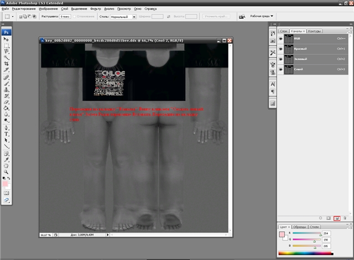Screen dimensions: 354x260
Task: Click the foreground color swatch in Color panel
Action: coord(282,234)
